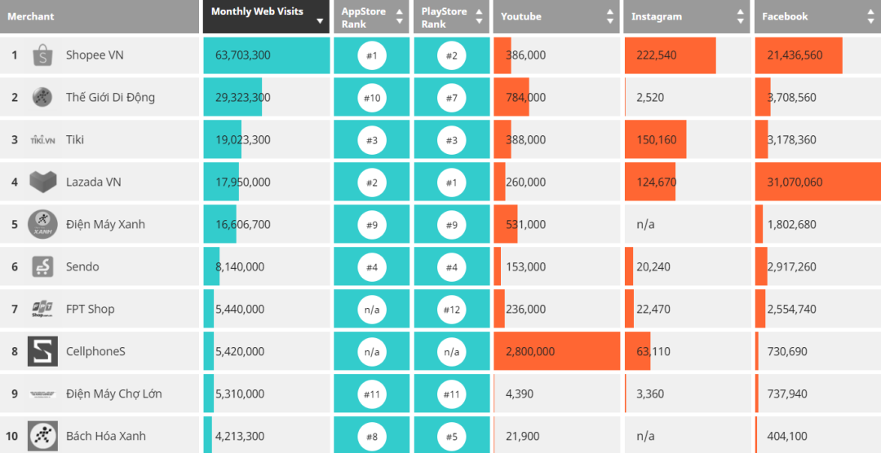Click the Điện Máy Xanh logo
Viewport: 881px width, 453px height.
(x=42, y=224)
